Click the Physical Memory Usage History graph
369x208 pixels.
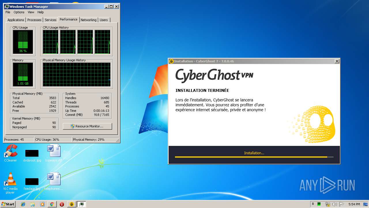point(77,75)
